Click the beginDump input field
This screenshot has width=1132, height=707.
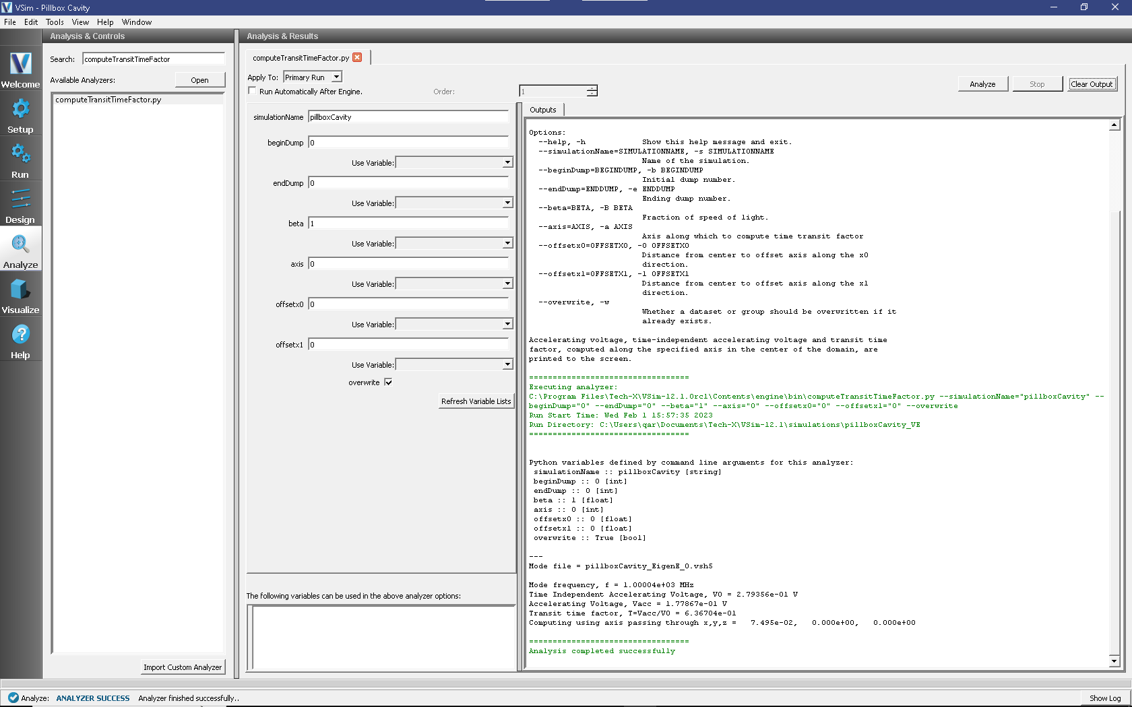click(x=408, y=143)
